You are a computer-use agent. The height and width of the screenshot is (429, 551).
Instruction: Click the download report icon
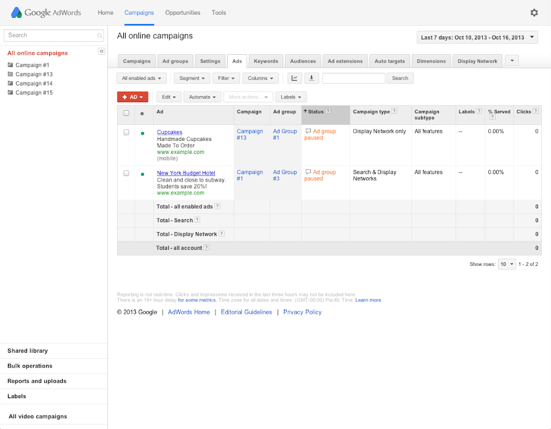(312, 78)
